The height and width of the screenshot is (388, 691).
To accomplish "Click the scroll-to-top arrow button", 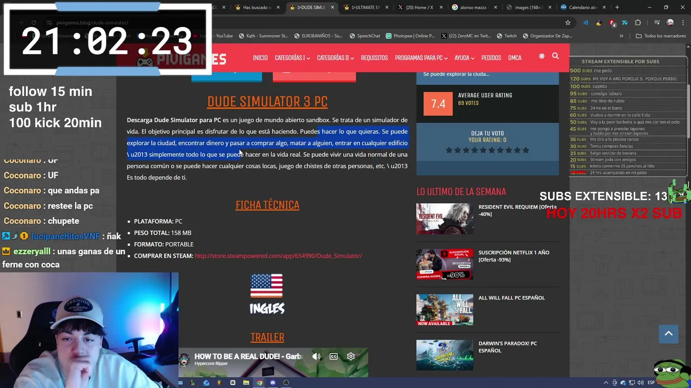I will pos(668,334).
